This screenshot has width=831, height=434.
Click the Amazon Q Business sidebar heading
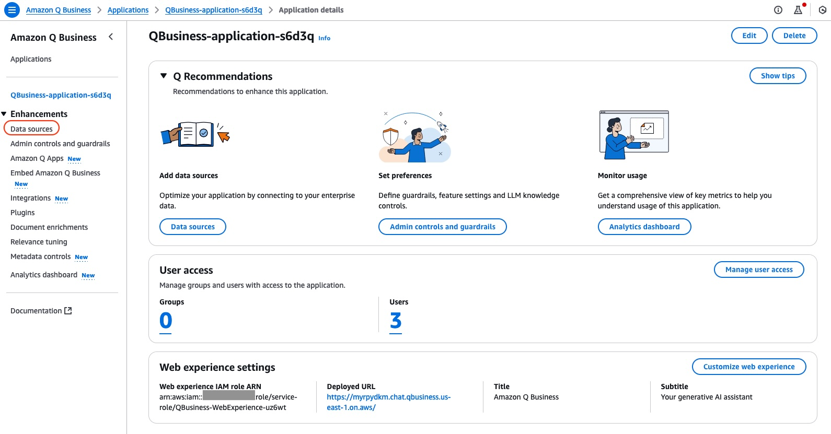(53, 38)
